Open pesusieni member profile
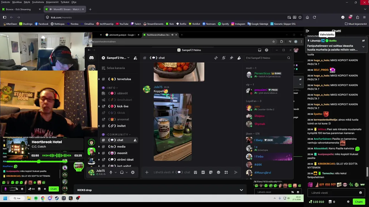Image resolution: width=369 pixels, height=207 pixels. [x=269, y=91]
